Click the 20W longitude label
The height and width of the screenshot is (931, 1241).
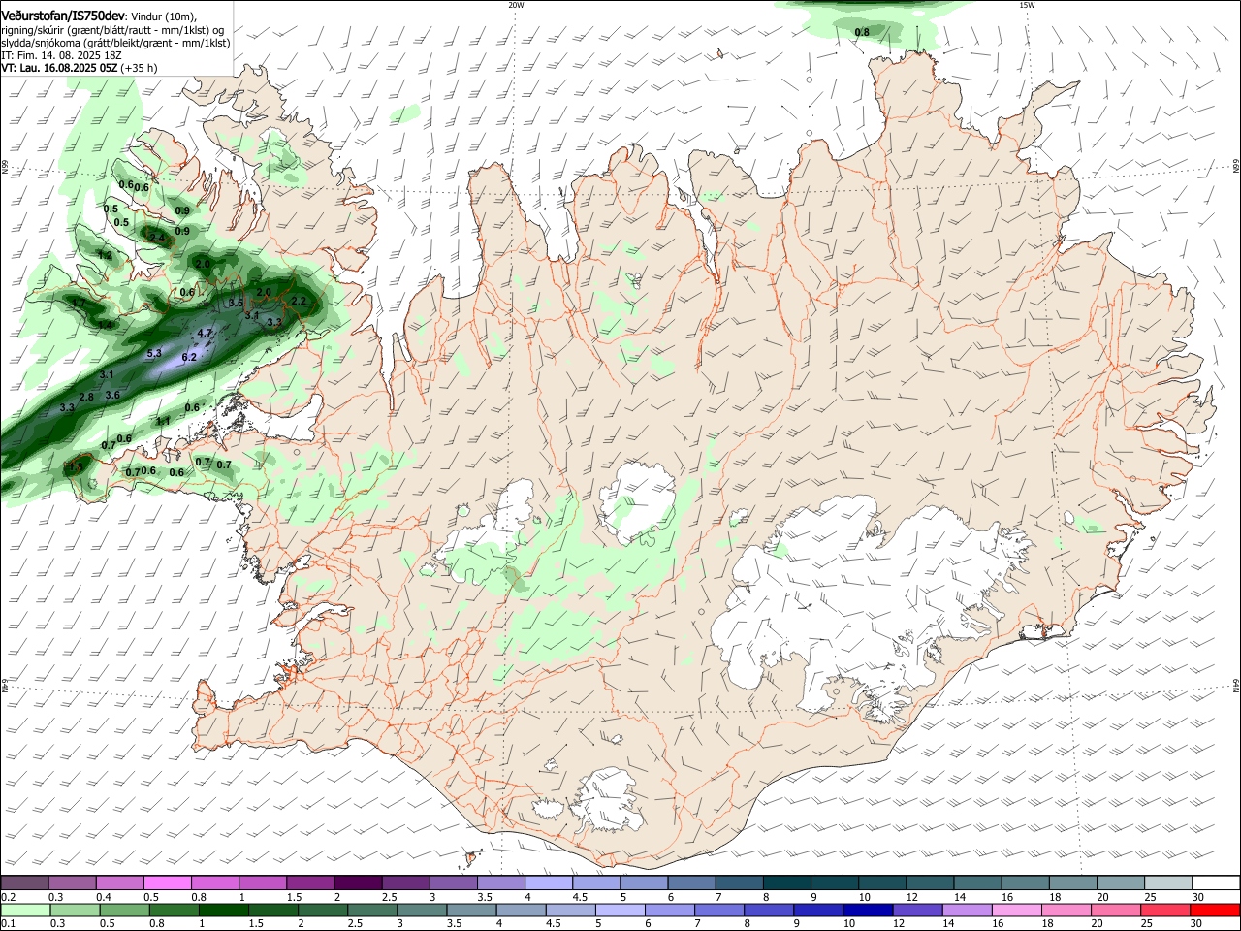[x=516, y=5]
